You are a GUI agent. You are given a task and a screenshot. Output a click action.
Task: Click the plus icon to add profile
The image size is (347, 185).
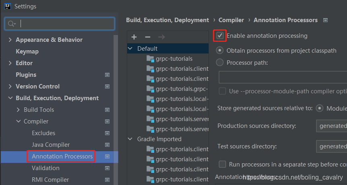[134, 37]
